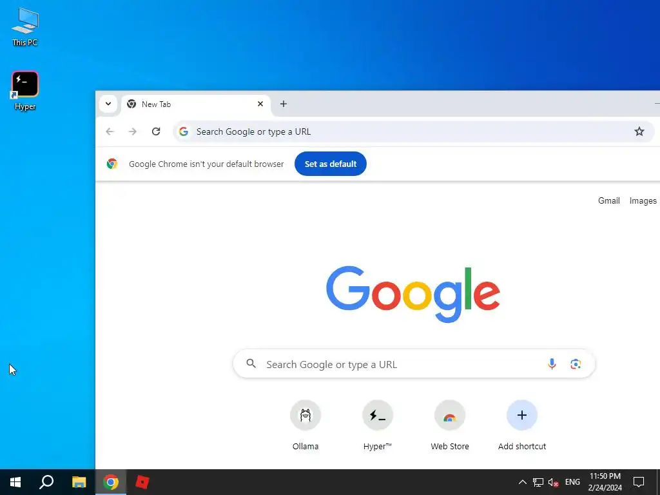Image resolution: width=660 pixels, height=495 pixels.
Task: Change the ENG input language
Action: pos(572,482)
